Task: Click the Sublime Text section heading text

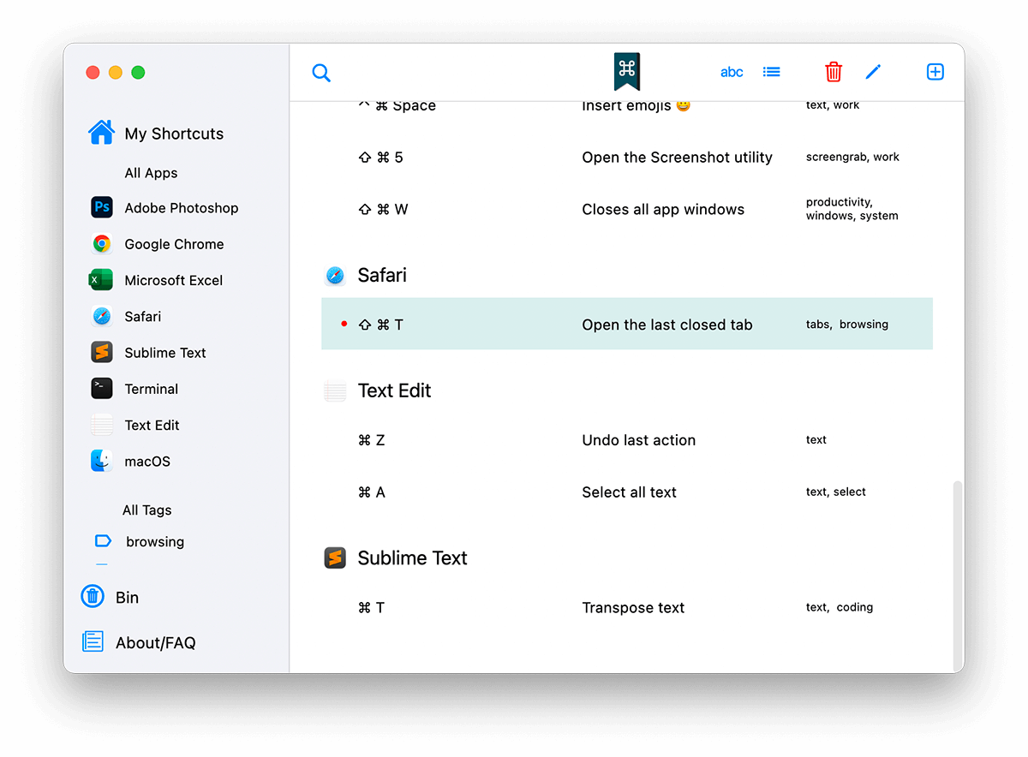Action: pyautogui.click(x=412, y=558)
